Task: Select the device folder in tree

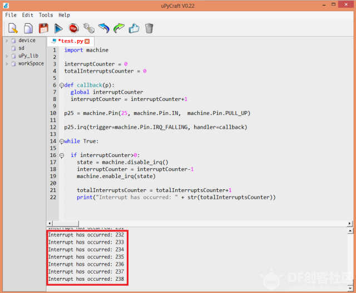Action: click(x=27, y=41)
